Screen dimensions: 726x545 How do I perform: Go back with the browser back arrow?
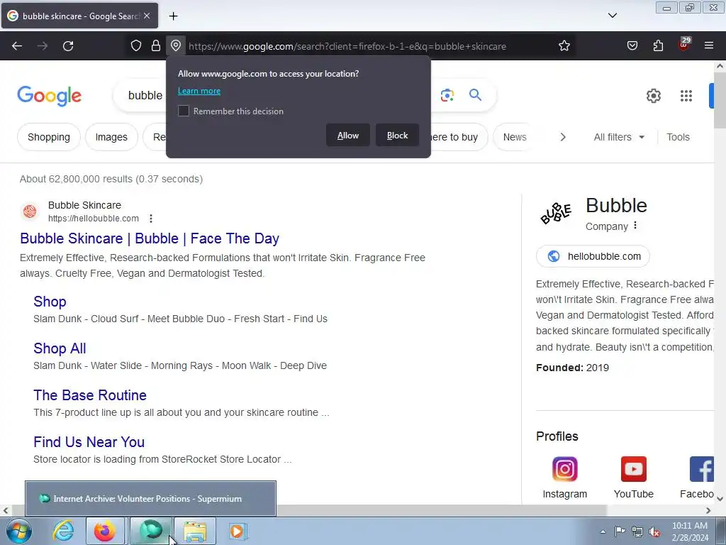tap(17, 46)
